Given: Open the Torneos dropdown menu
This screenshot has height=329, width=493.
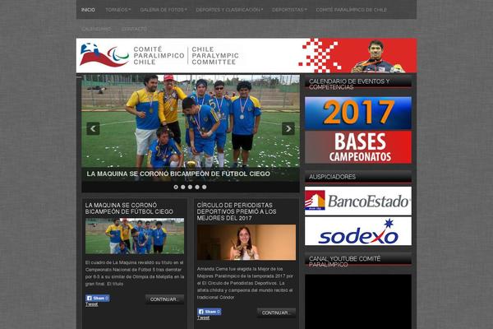Looking at the screenshot, I should 117,10.
